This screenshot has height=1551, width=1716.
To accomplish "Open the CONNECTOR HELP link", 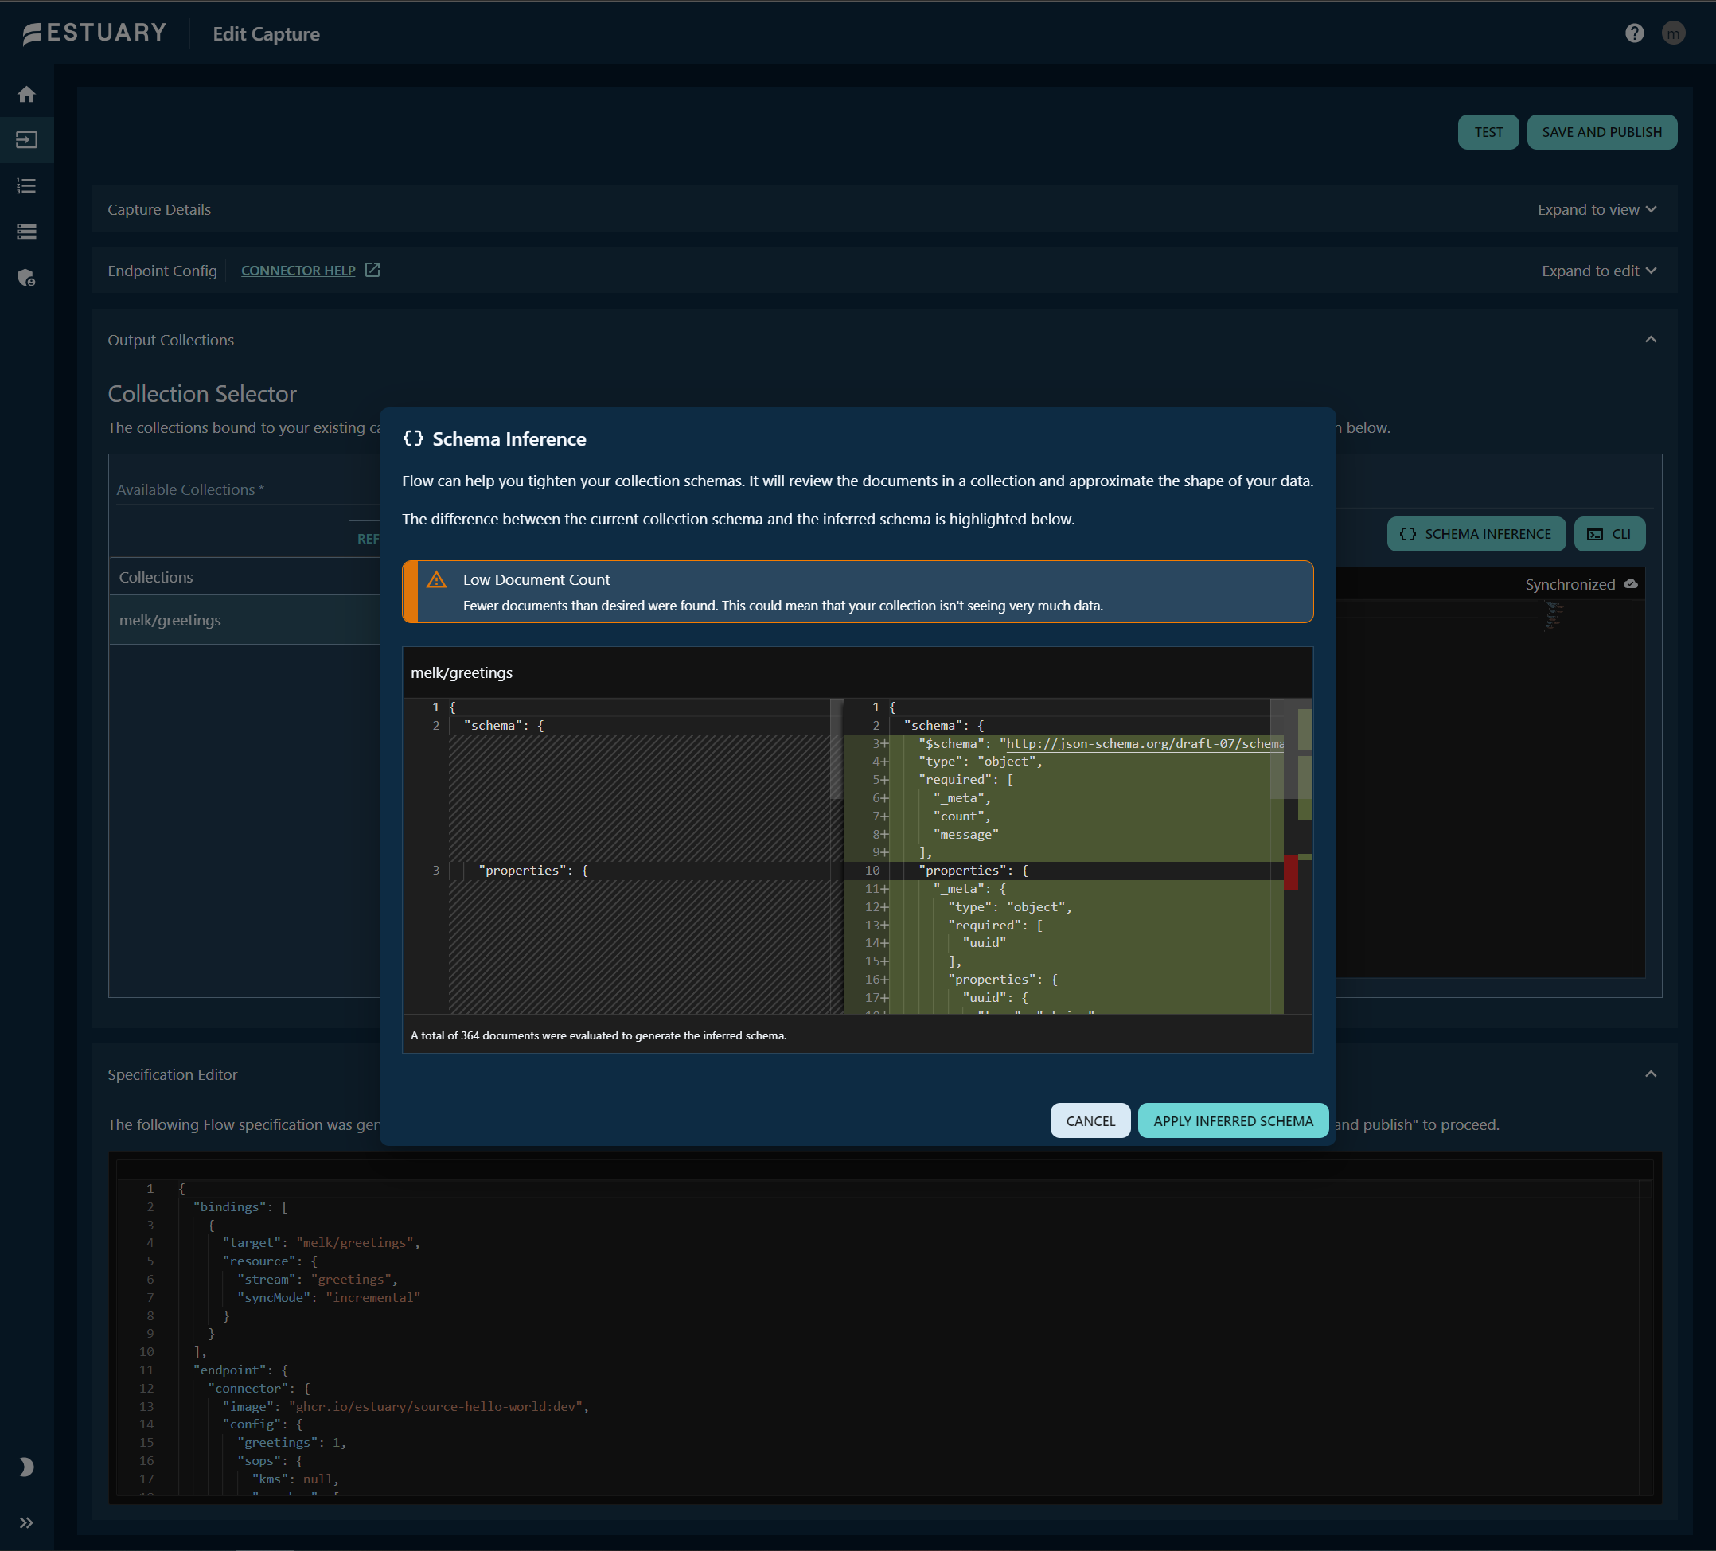I will pos(298,271).
